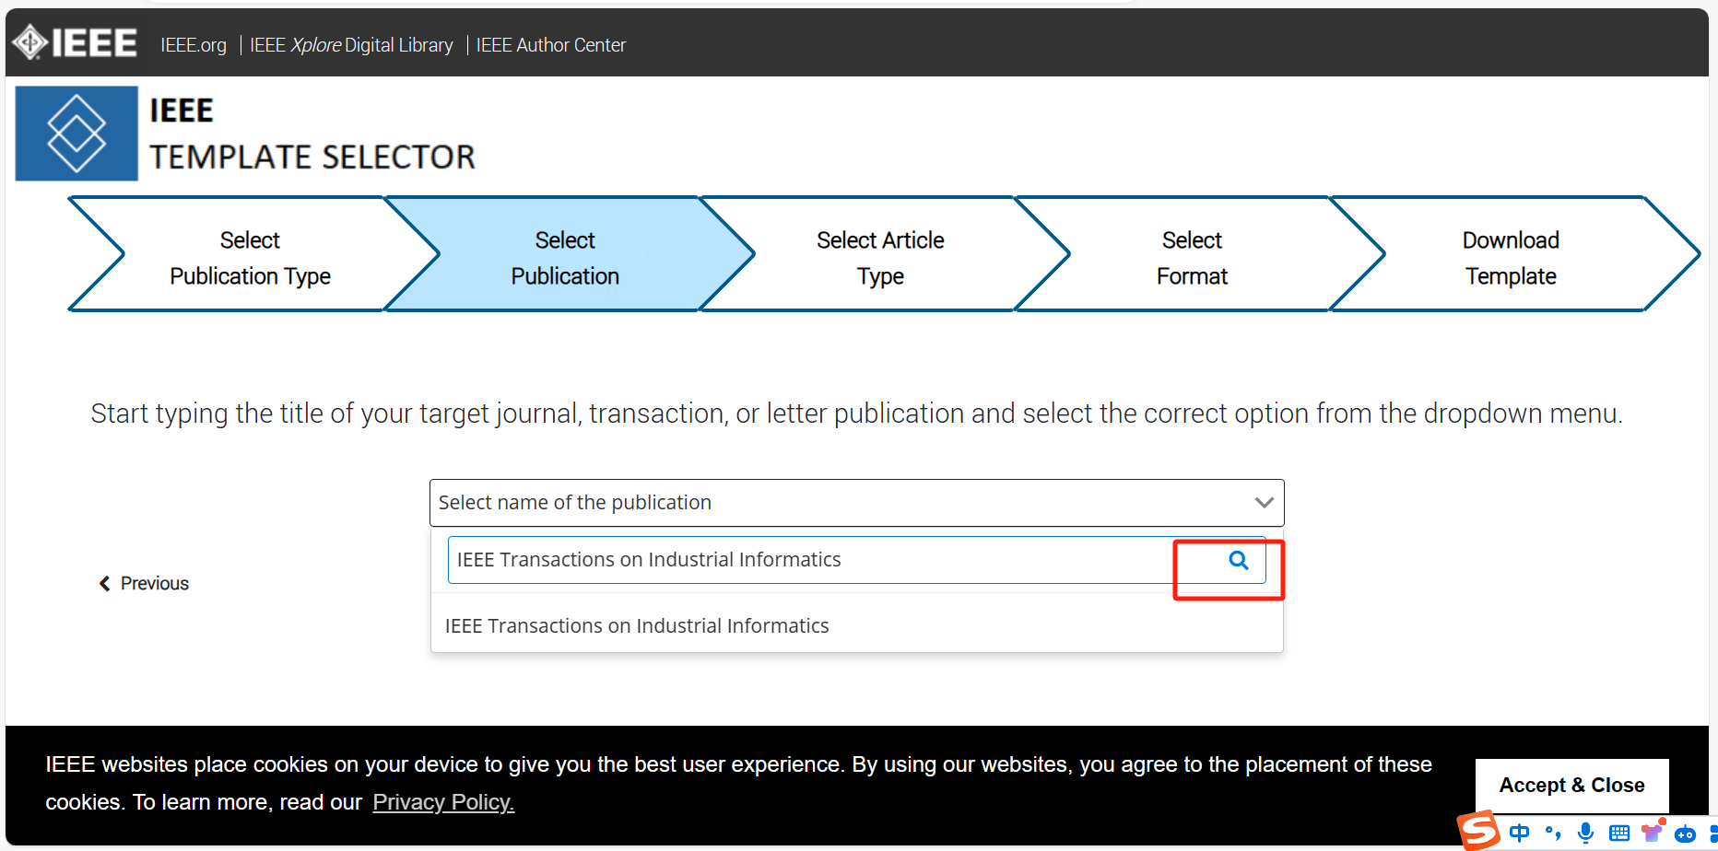Open the IEEE.org link

[194, 45]
